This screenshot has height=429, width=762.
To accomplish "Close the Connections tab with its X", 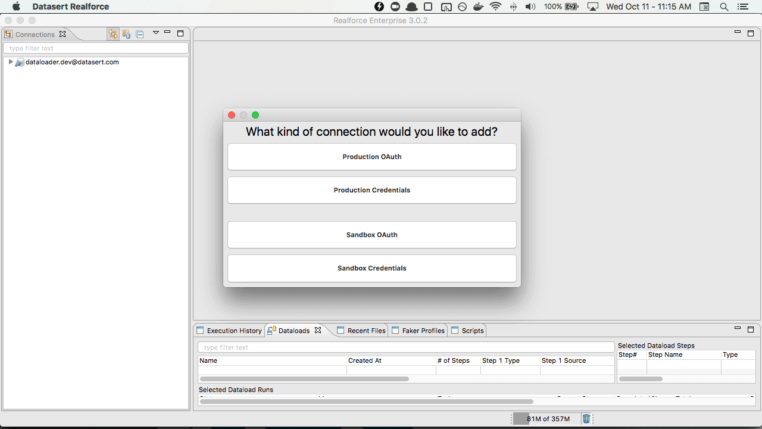I will coord(63,34).
